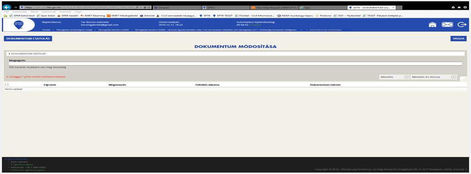Click the site home icon in blue header
This screenshot has width=471, height=174.
tap(432, 25)
